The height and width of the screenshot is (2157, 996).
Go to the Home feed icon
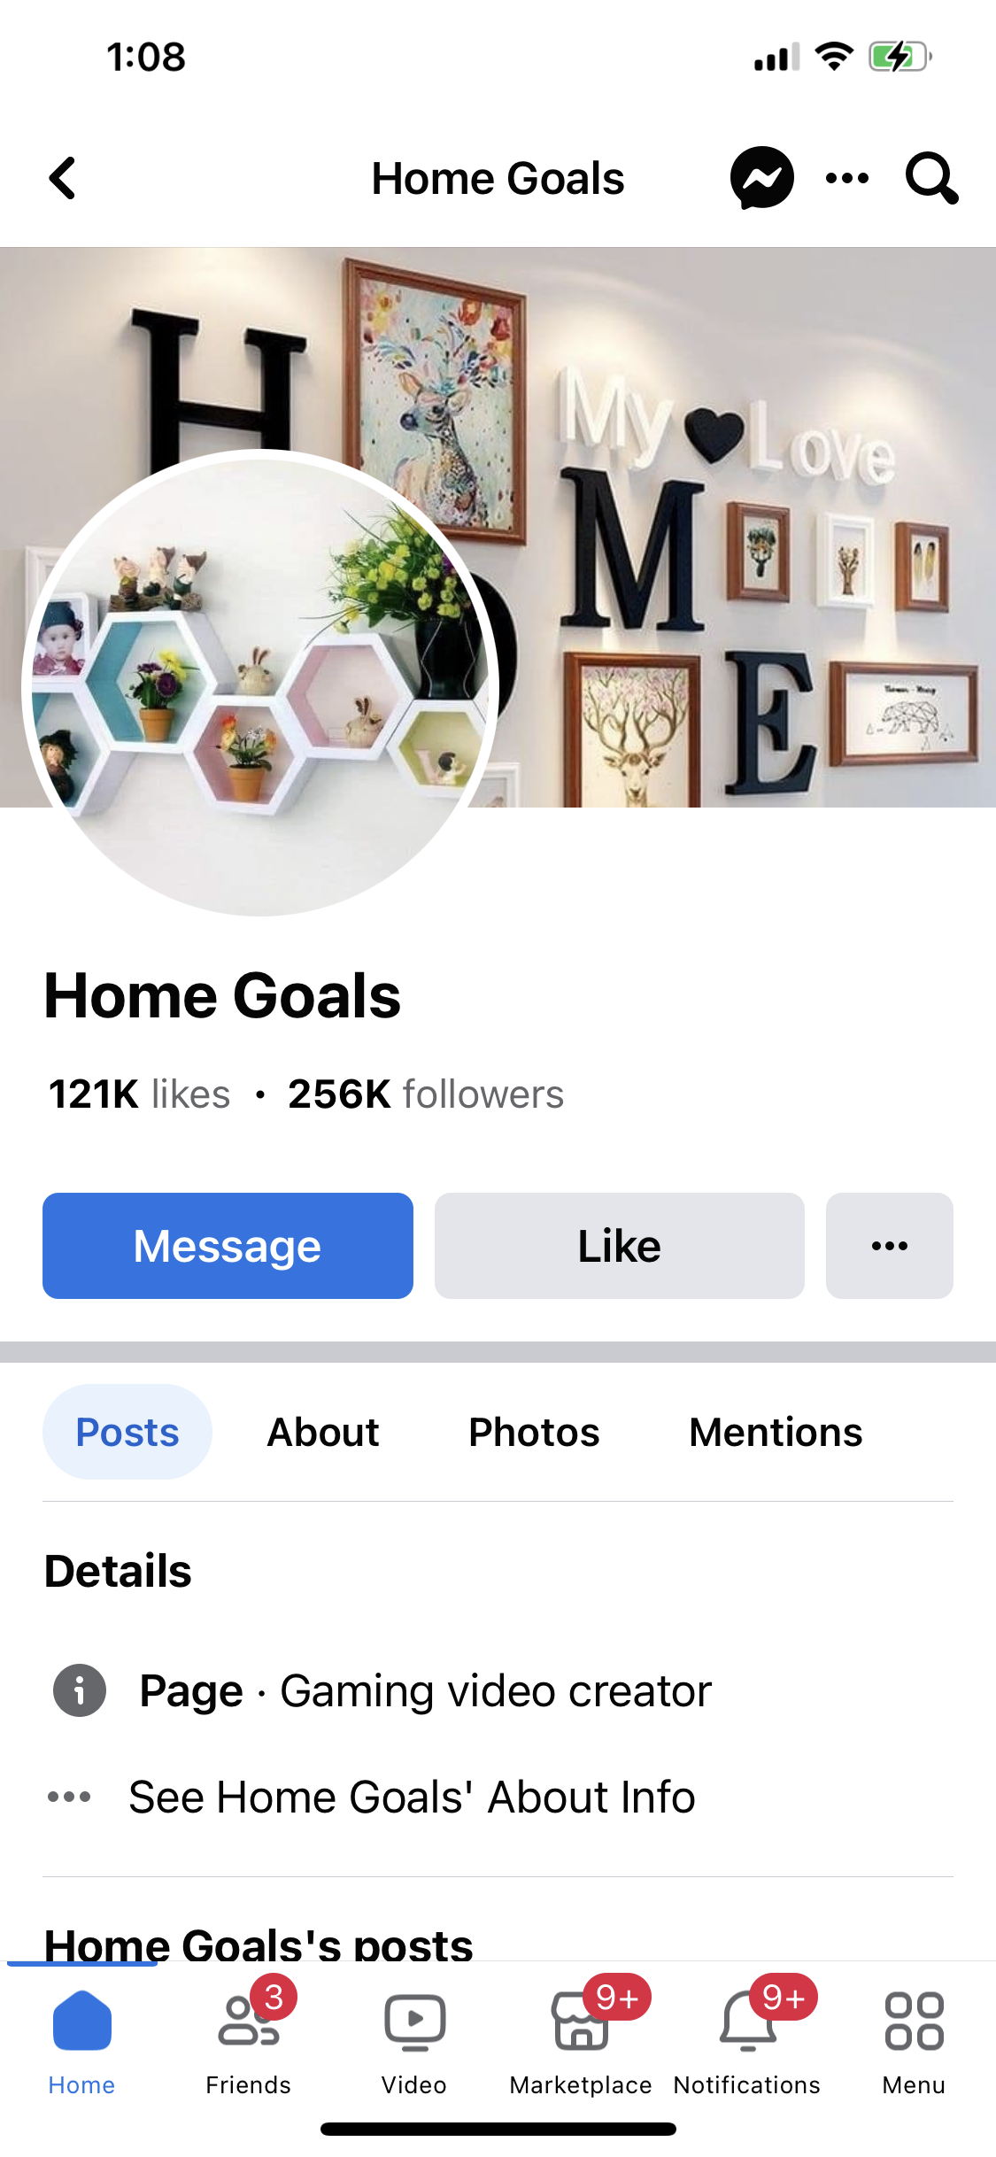81,2020
